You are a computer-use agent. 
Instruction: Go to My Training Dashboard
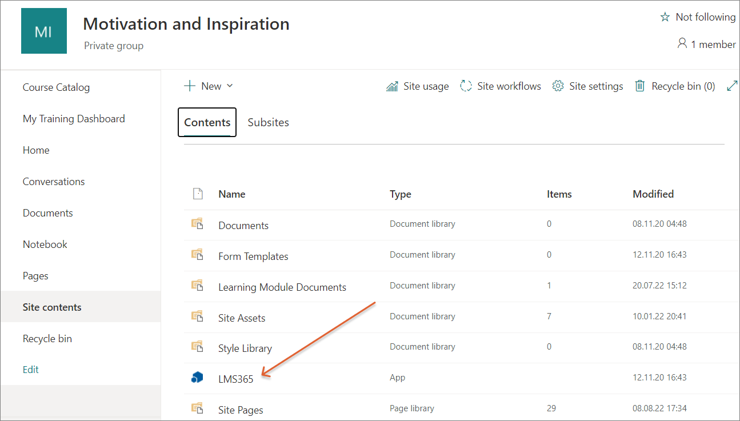tap(74, 119)
